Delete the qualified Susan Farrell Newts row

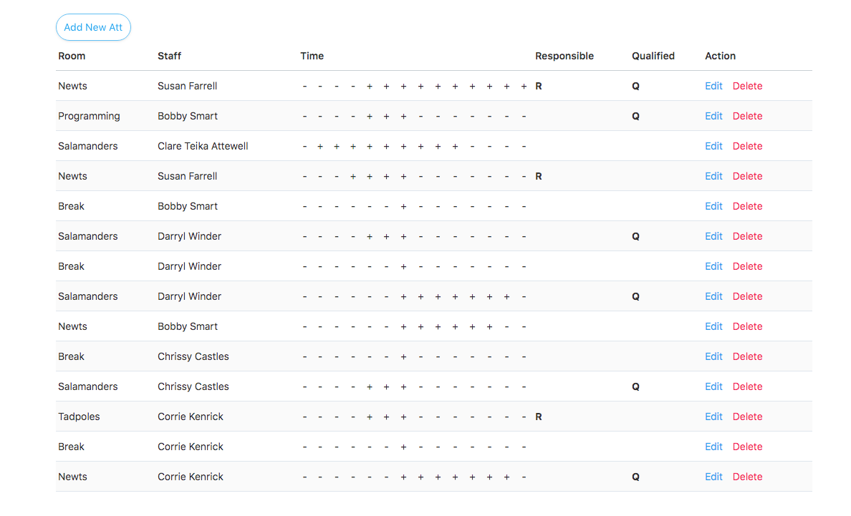[747, 86]
